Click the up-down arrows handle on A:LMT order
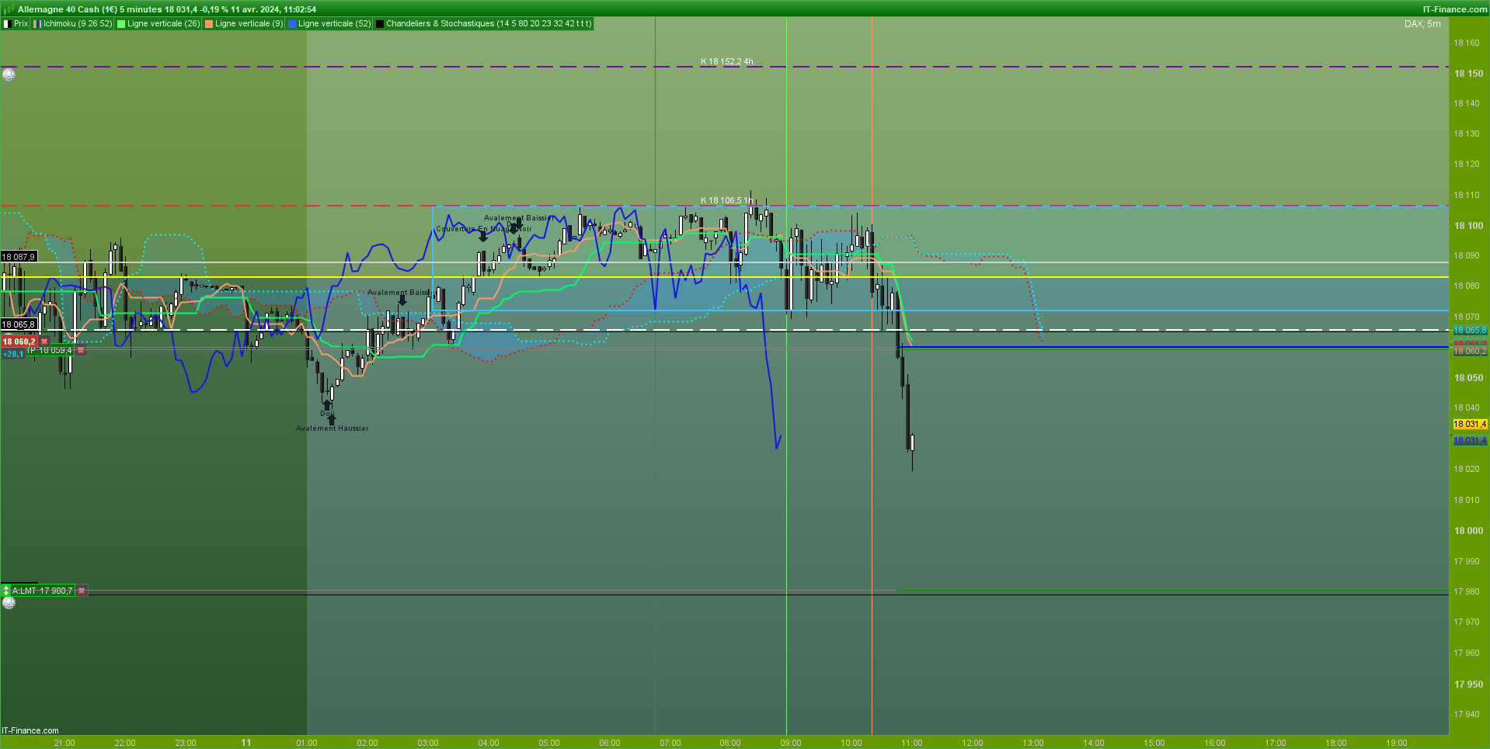Screen dimensions: 1490x749 point(6,591)
